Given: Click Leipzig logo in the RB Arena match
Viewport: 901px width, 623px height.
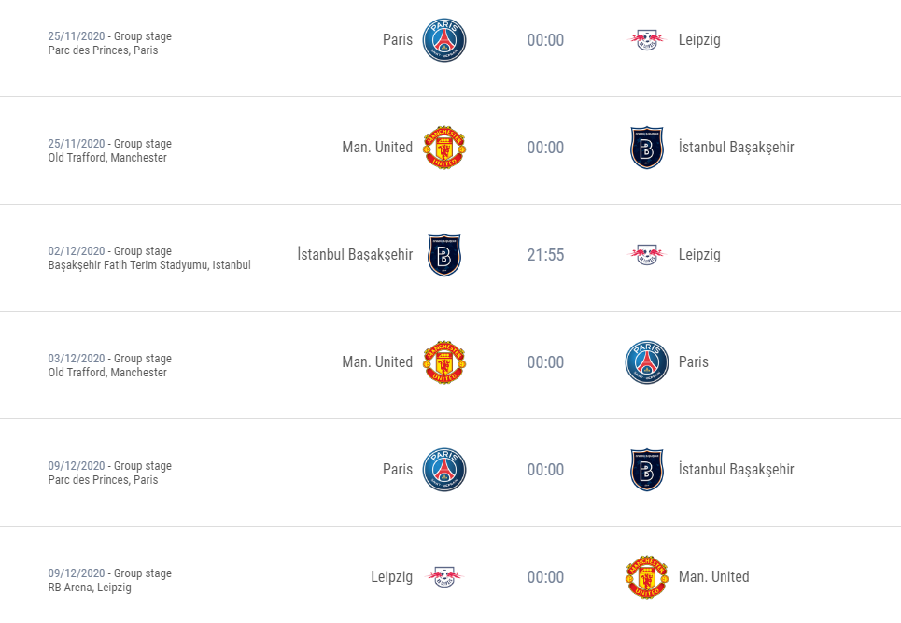Looking at the screenshot, I should click(x=444, y=577).
